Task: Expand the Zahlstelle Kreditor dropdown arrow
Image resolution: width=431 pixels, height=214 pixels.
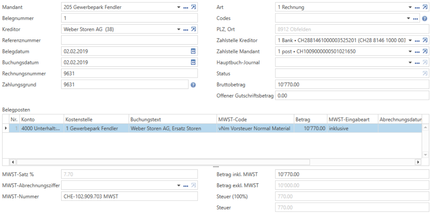Action: pyautogui.click(x=411, y=40)
